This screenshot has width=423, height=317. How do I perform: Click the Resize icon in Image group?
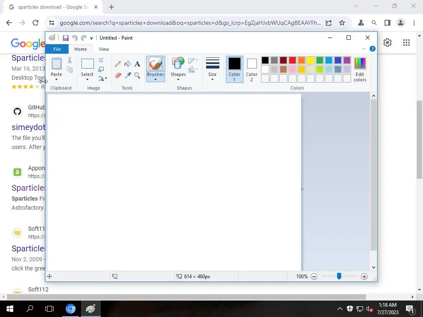[x=101, y=69]
